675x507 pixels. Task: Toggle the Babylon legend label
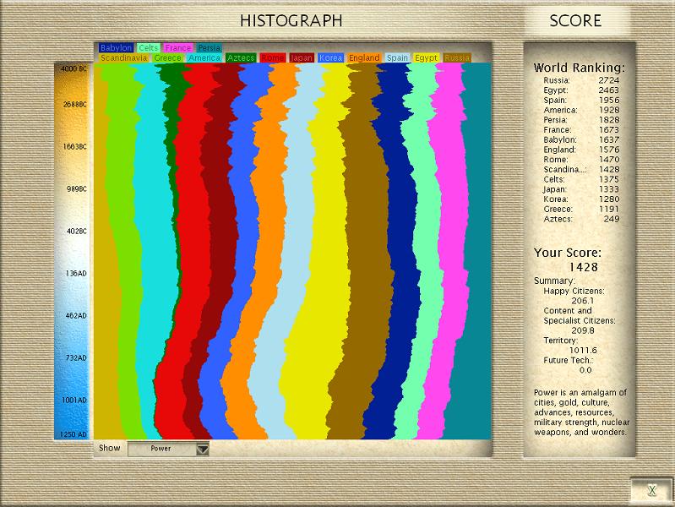[116, 48]
